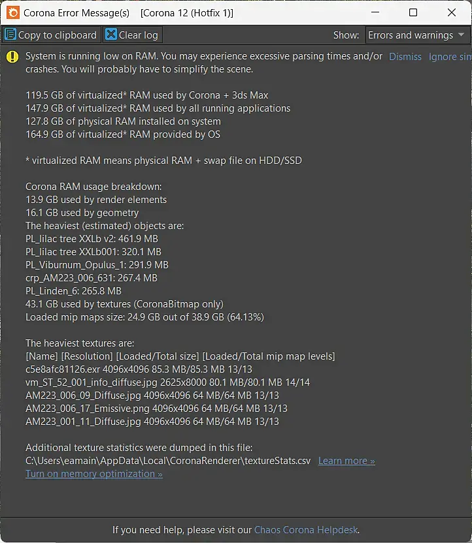
Task: Click the PL_lilac tree XXLb v2 entry
Action: pos(92,239)
